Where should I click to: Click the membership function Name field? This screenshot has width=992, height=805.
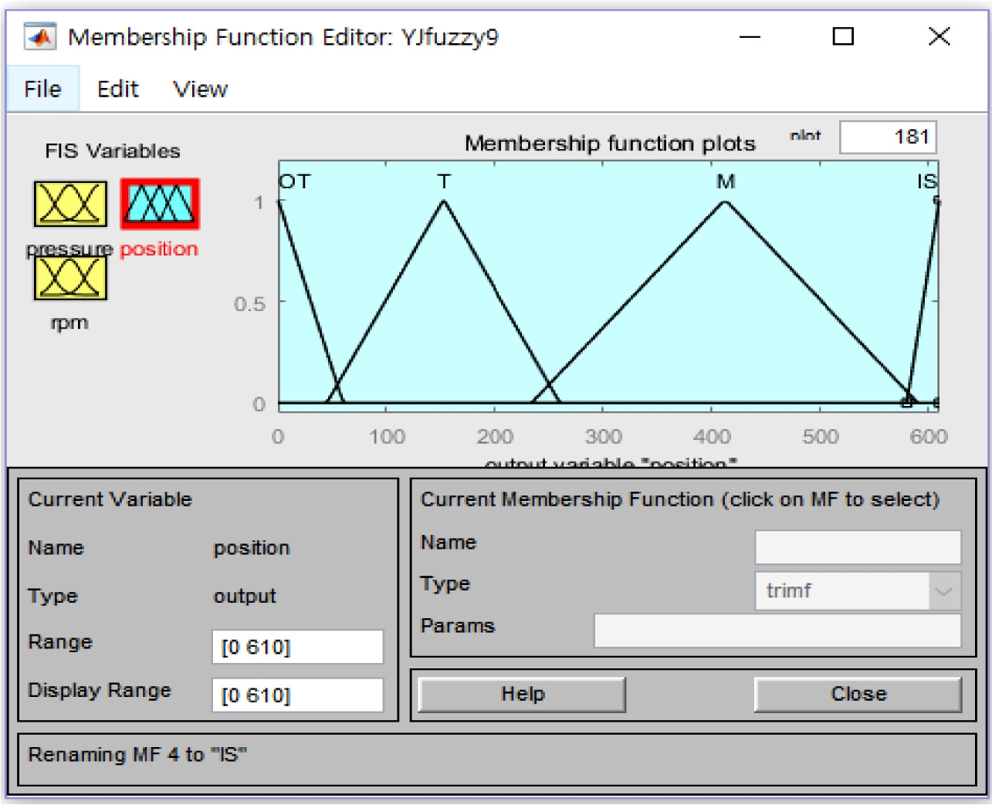pyautogui.click(x=858, y=547)
